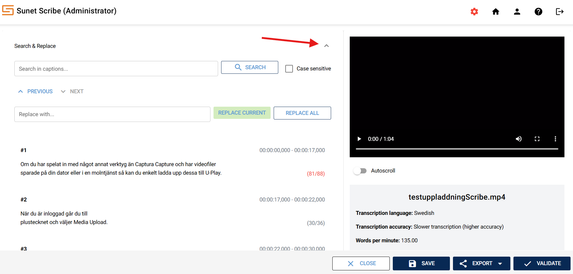Click the logout icon in header

(560, 12)
